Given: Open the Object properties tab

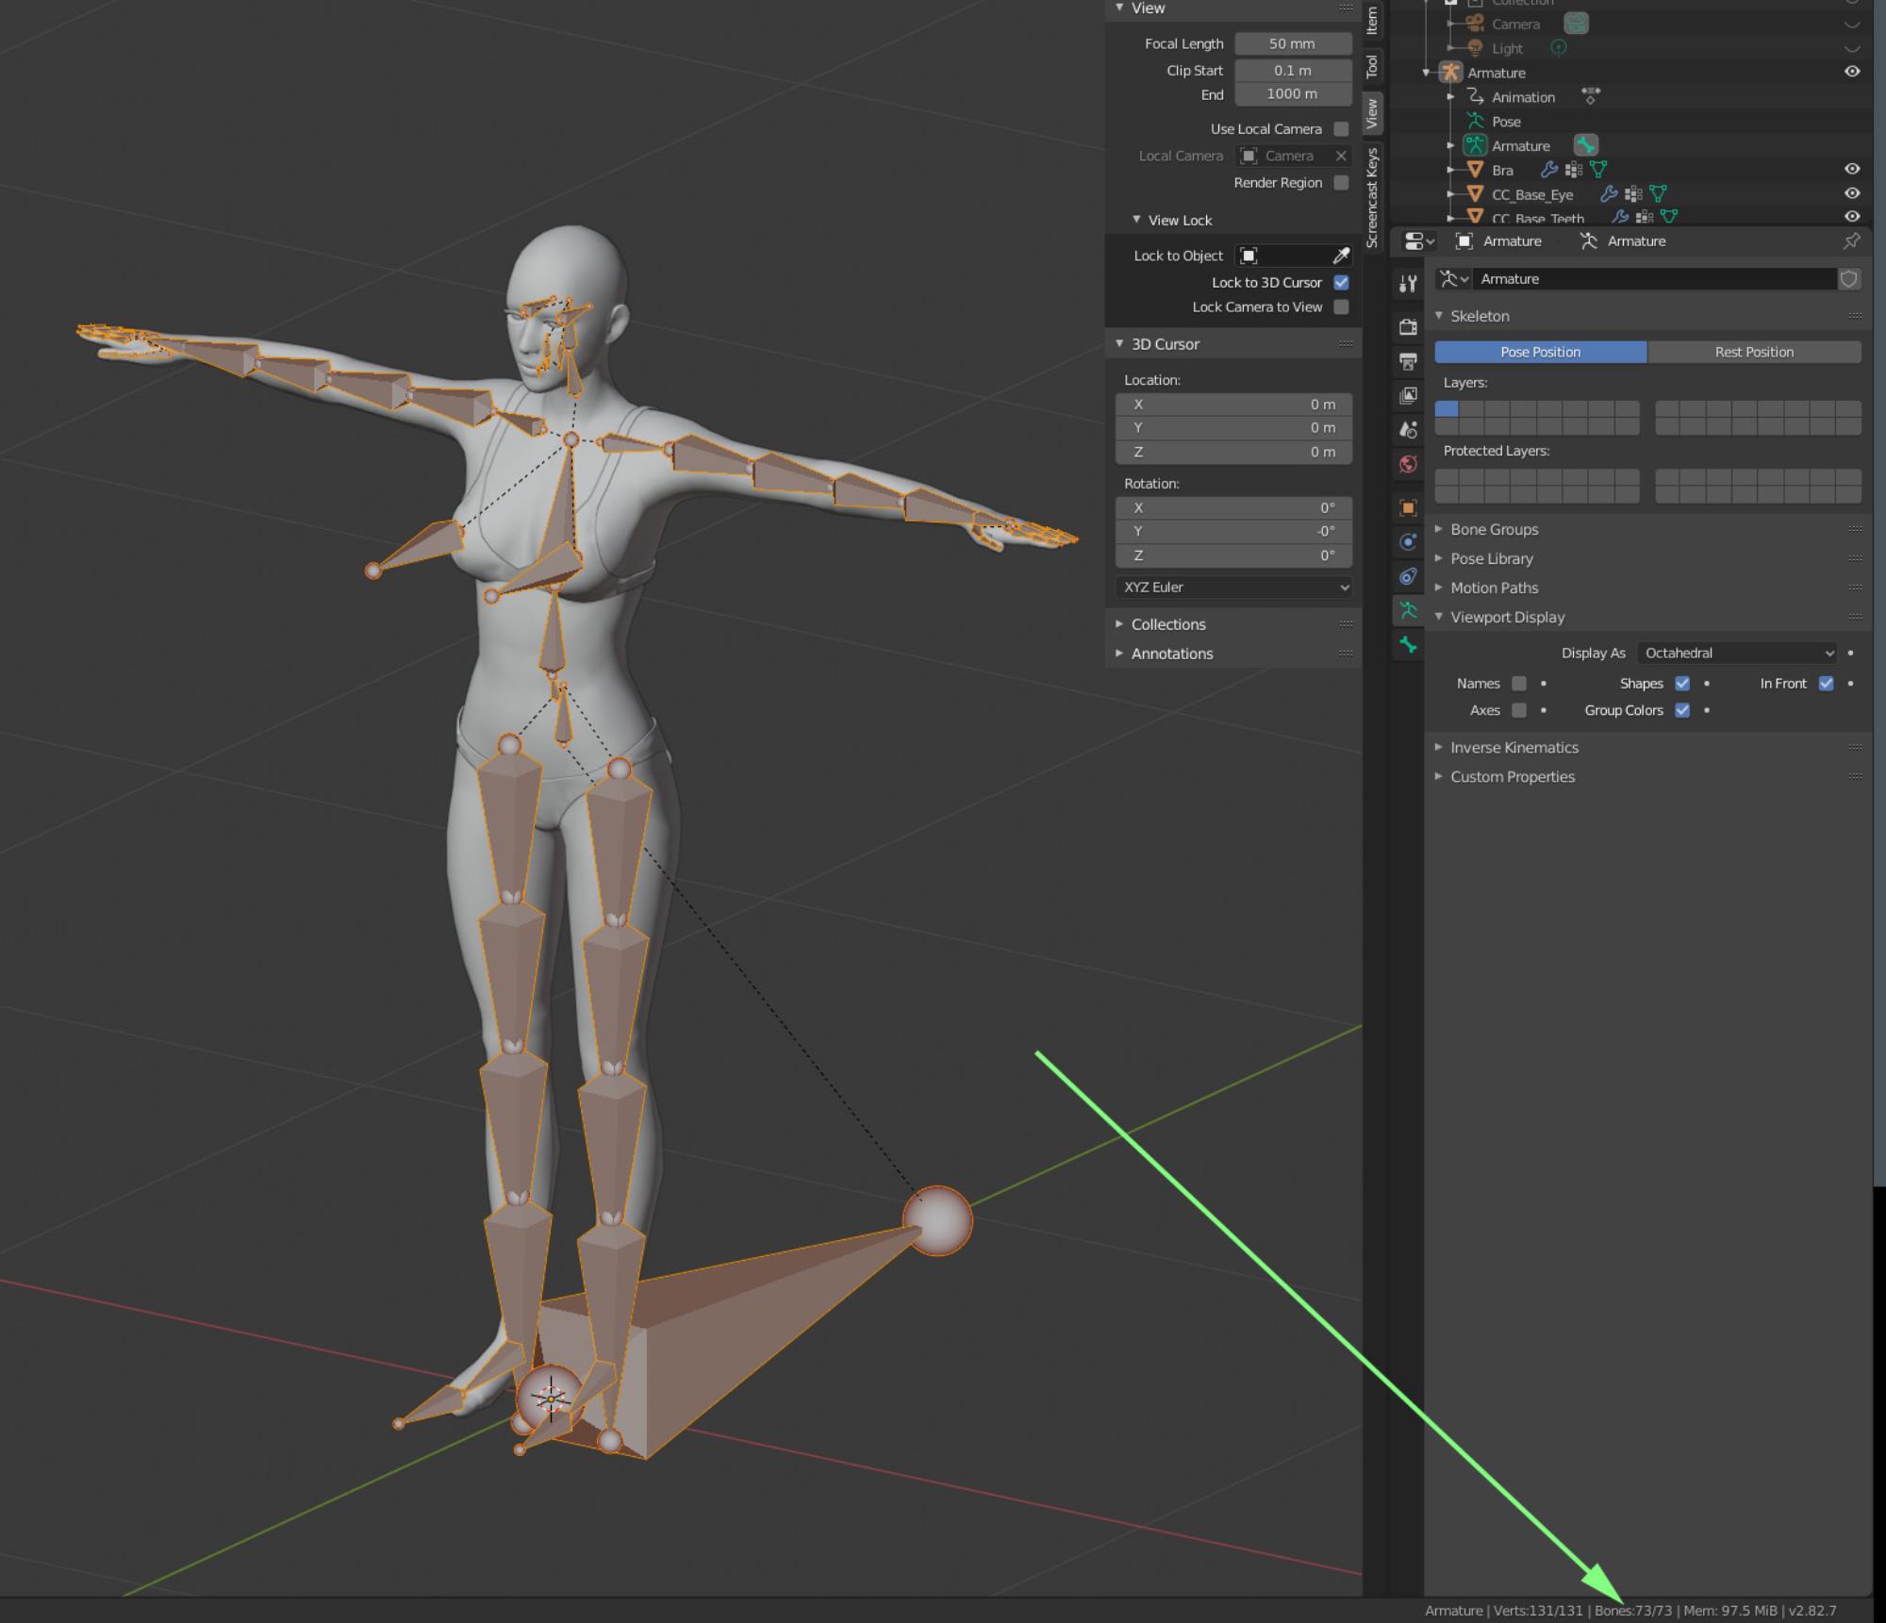Looking at the screenshot, I should tap(1408, 507).
